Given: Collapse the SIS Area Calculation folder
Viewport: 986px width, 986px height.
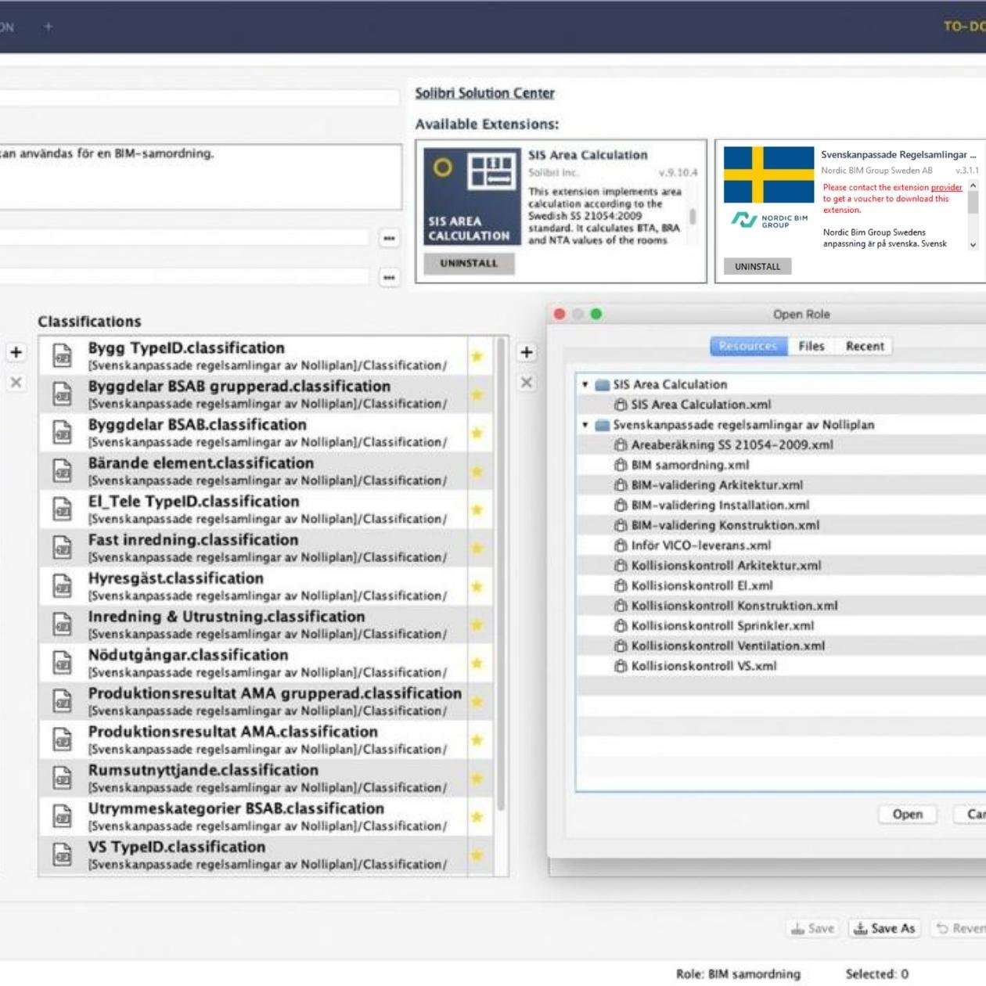Looking at the screenshot, I should pos(585,384).
